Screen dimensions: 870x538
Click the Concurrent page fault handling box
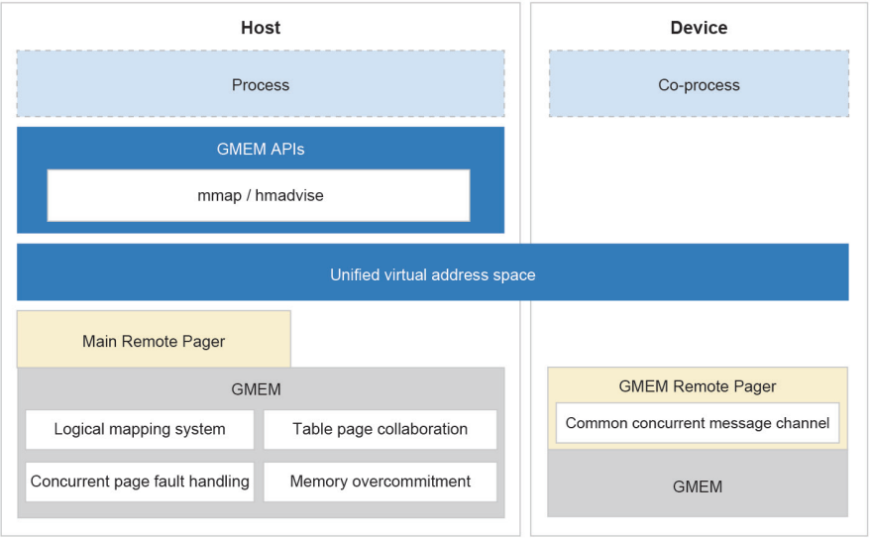[140, 482]
